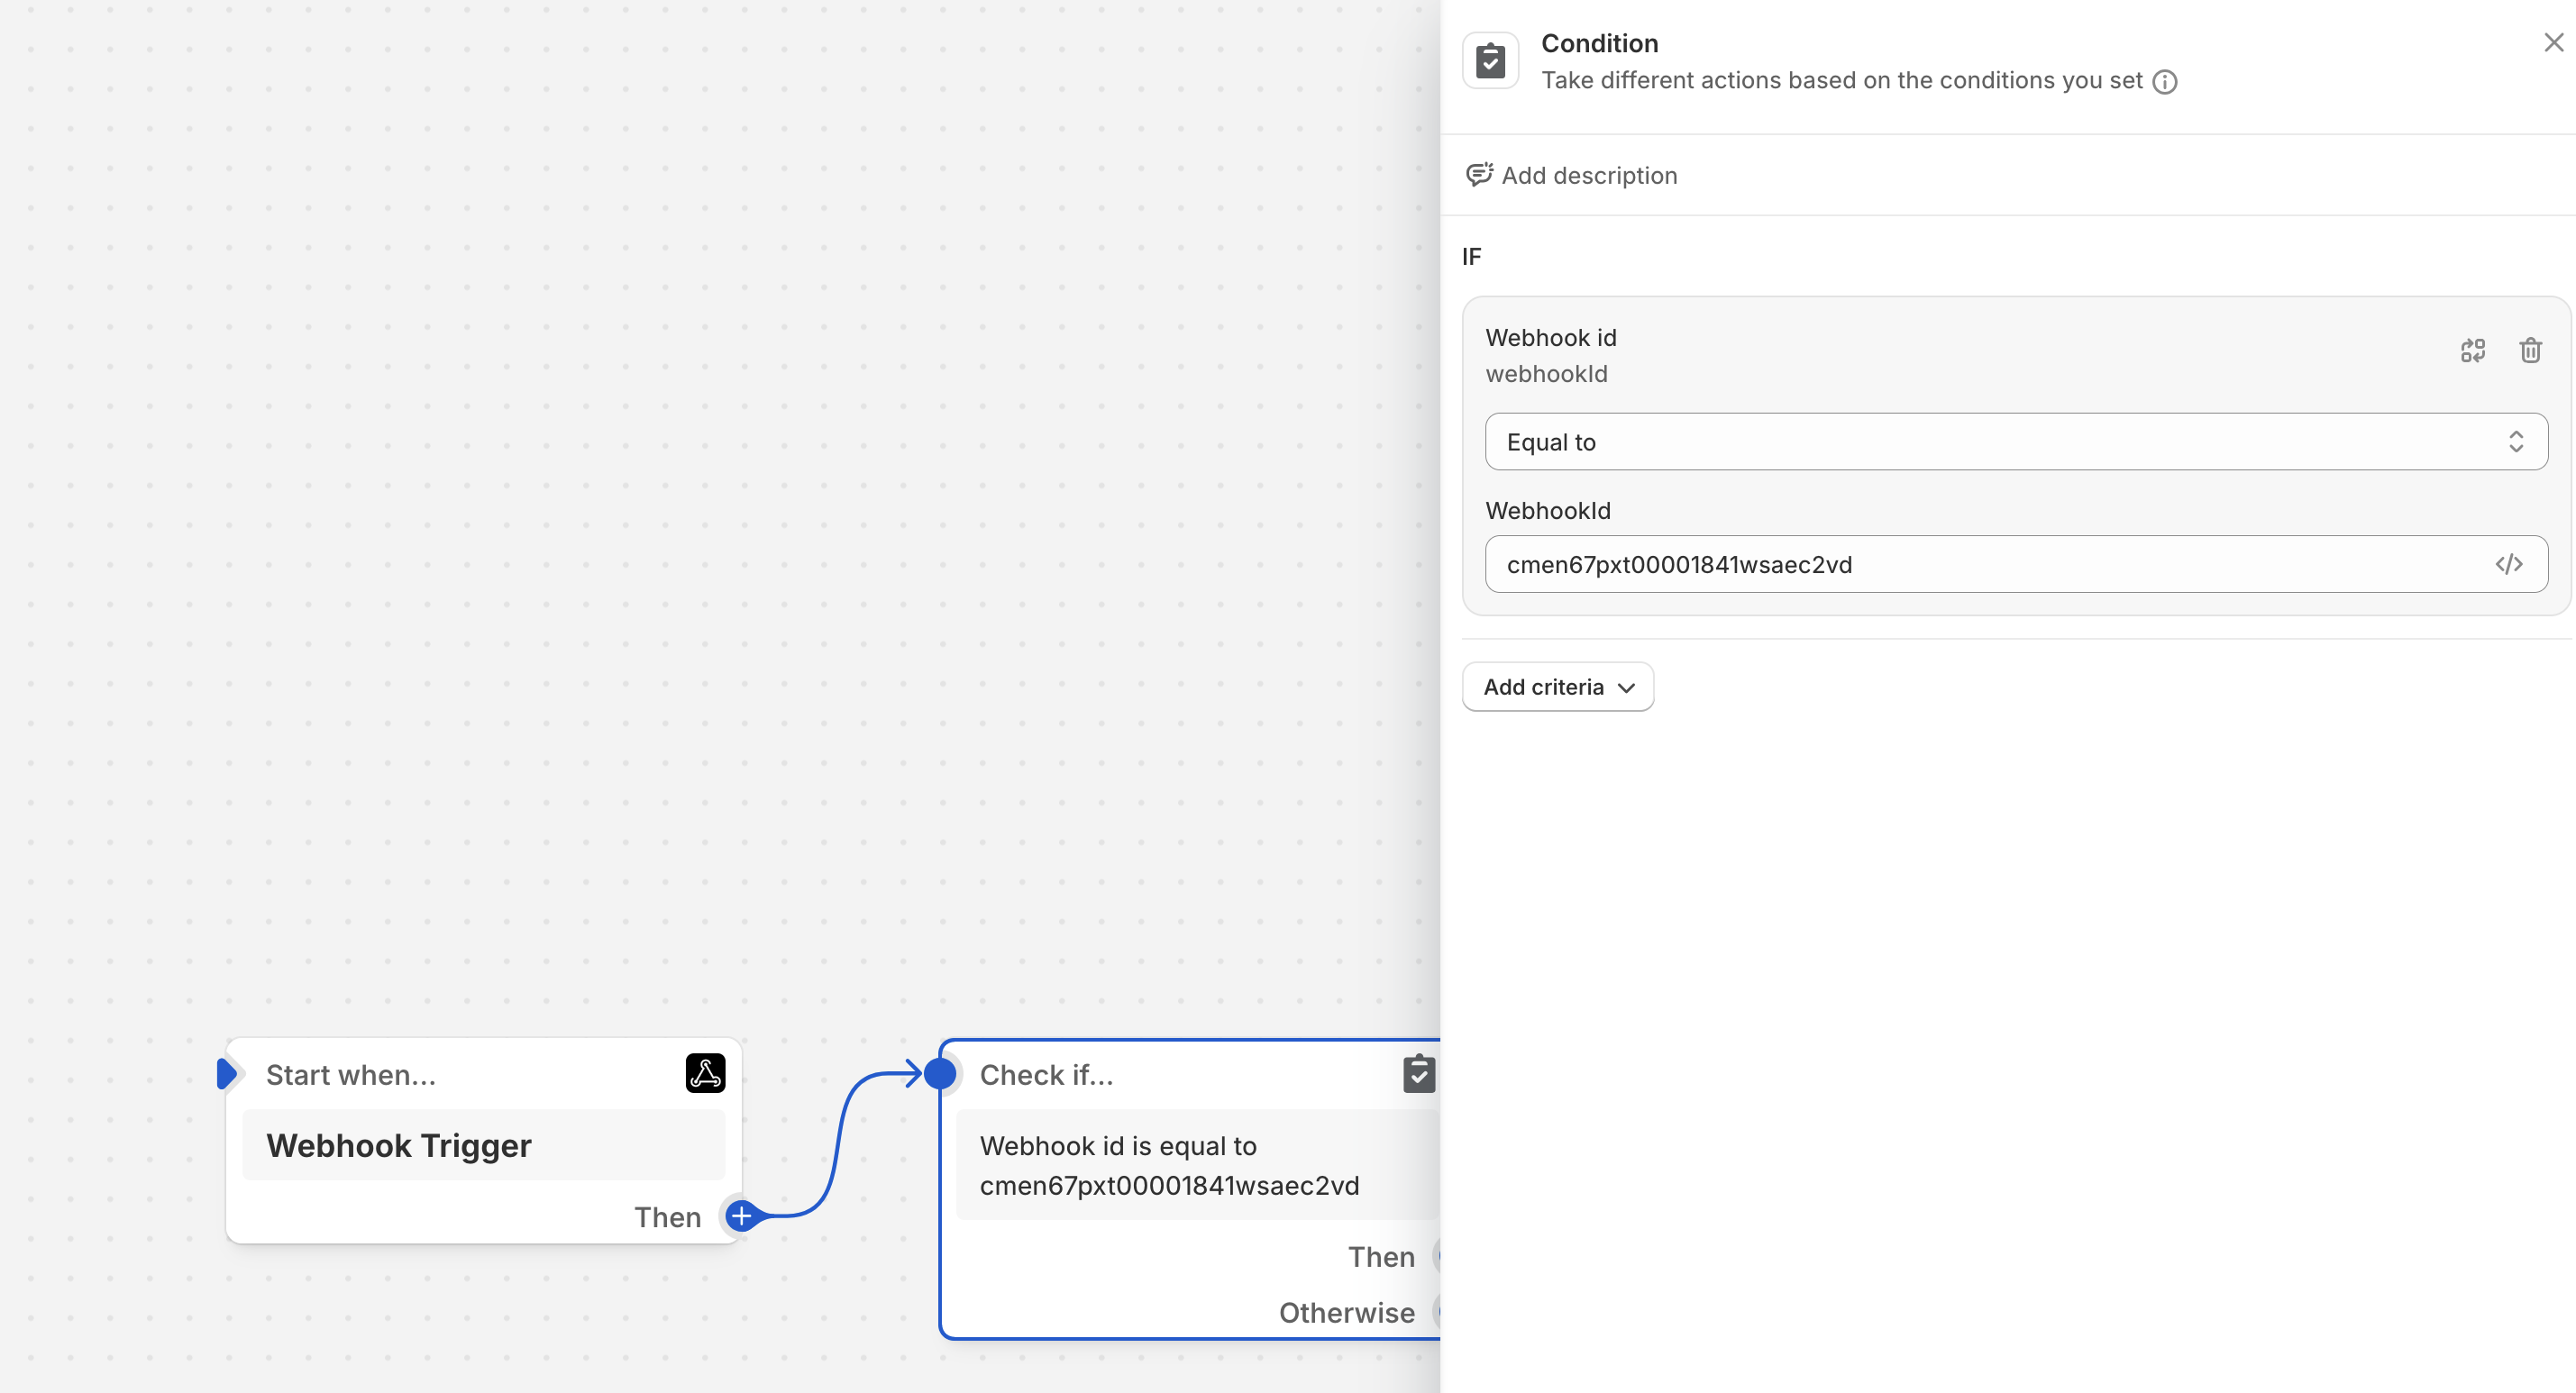The width and height of the screenshot is (2576, 1393).
Task: Open the Equal to operator dropdown
Action: point(2015,442)
